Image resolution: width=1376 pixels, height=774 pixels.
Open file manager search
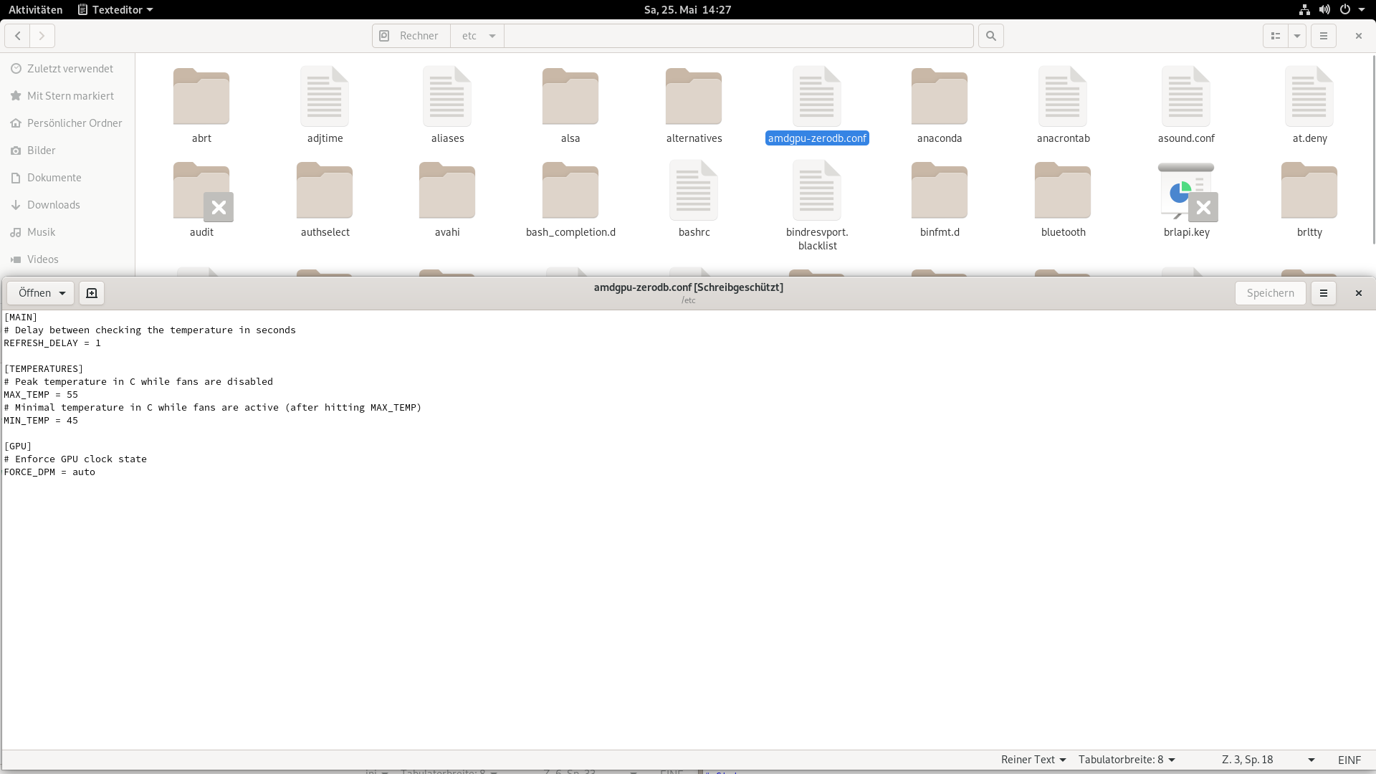click(991, 36)
